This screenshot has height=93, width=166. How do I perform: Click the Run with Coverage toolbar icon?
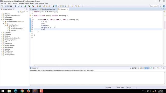[29, 6]
